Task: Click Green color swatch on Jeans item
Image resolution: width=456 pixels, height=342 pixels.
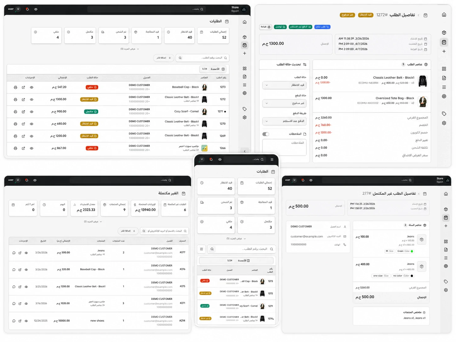Action: pos(412,251)
